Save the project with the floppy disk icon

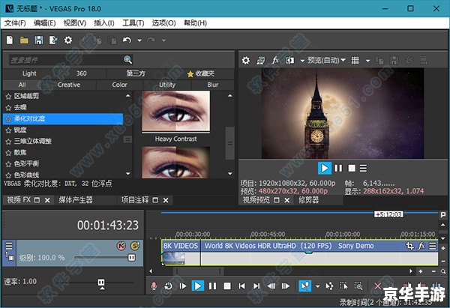coord(39,40)
